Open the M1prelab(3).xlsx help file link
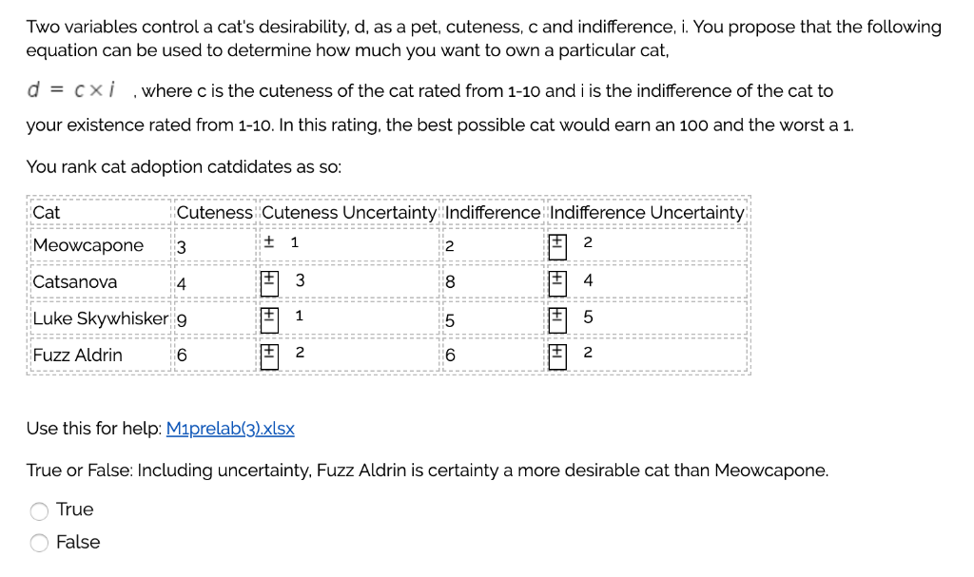The height and width of the screenshot is (577, 974). tap(231, 429)
